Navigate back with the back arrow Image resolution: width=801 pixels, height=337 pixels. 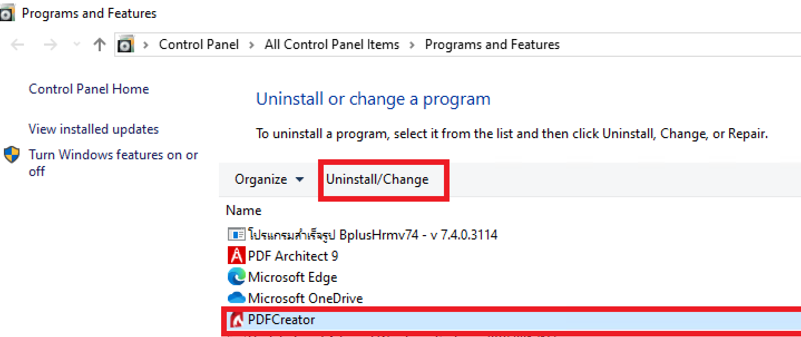click(18, 45)
